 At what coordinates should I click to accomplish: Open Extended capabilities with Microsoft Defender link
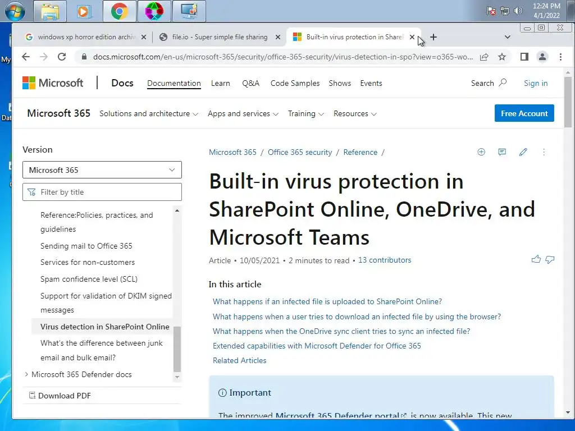coord(317,346)
